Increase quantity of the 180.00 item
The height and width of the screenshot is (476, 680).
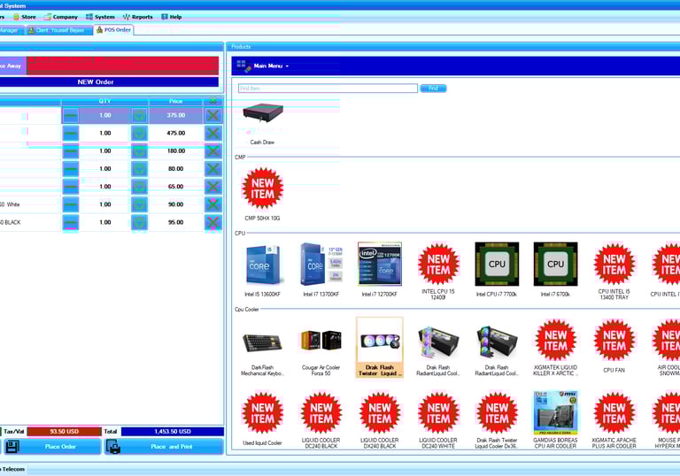[x=139, y=151]
